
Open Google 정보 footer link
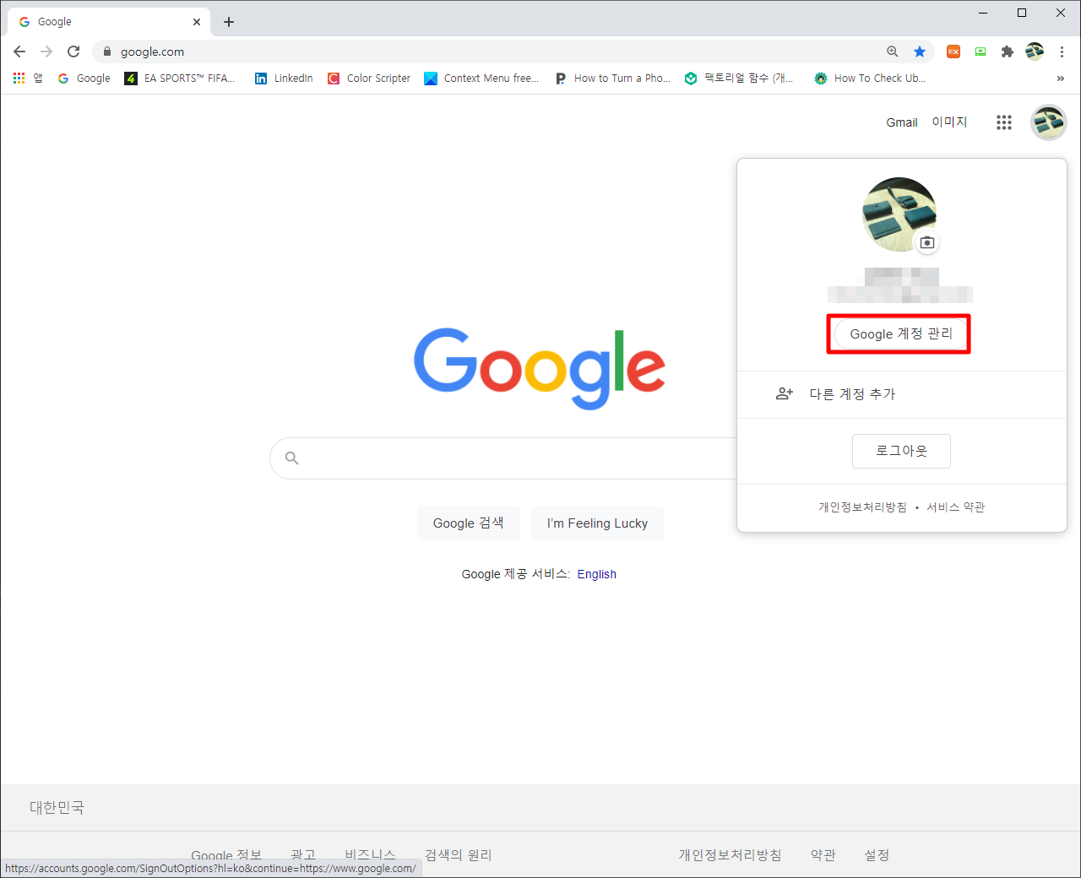click(226, 855)
